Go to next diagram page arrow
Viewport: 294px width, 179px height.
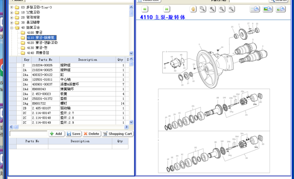pos(166,9)
